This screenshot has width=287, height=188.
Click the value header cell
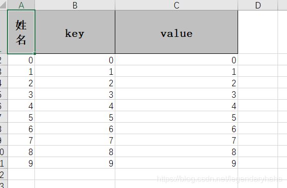(x=177, y=32)
